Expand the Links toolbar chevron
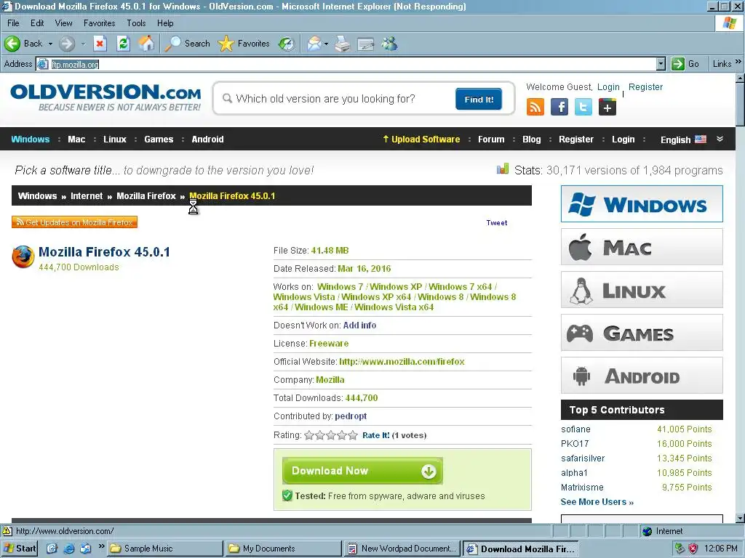This screenshot has width=745, height=558. click(x=738, y=62)
